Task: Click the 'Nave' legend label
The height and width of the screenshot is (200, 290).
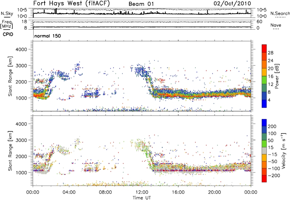Action: pyautogui.click(x=275, y=25)
